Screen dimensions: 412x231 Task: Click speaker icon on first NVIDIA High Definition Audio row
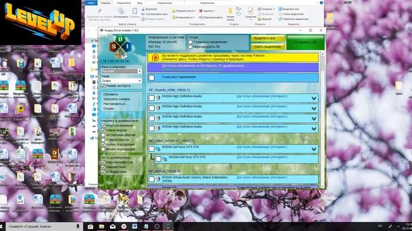tap(158, 98)
